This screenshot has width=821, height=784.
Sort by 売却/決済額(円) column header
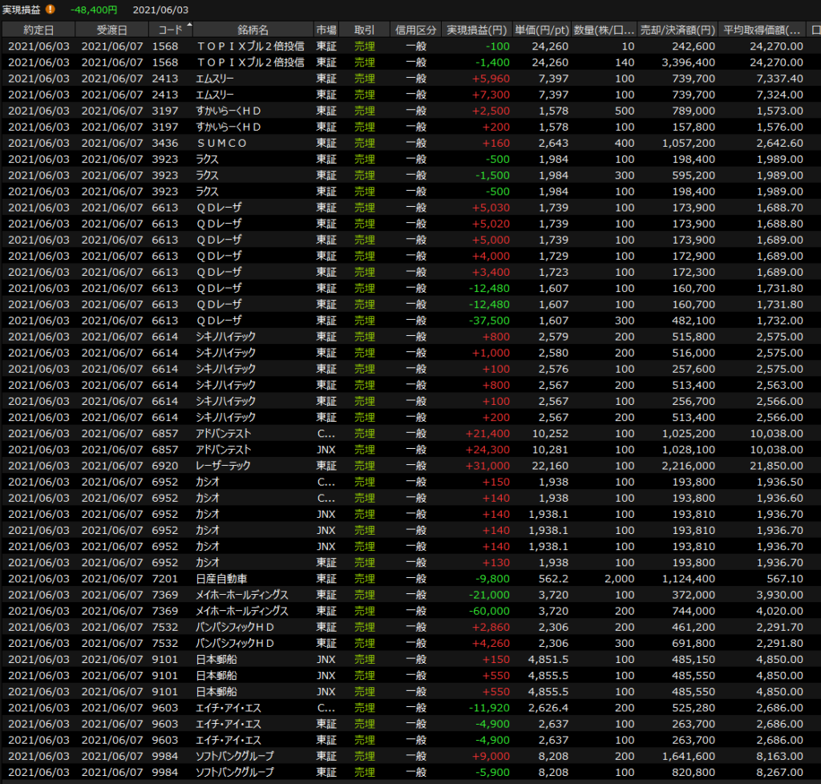click(677, 30)
